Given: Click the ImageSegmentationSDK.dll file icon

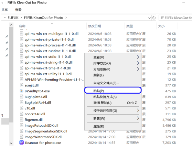Looking at the screenshot, I should [21, 131].
